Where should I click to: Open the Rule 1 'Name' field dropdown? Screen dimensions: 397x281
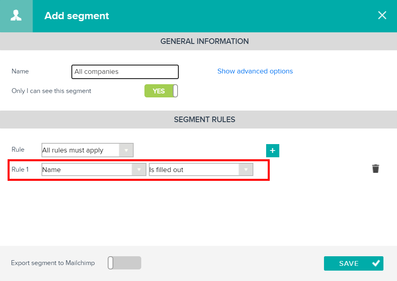click(x=94, y=170)
